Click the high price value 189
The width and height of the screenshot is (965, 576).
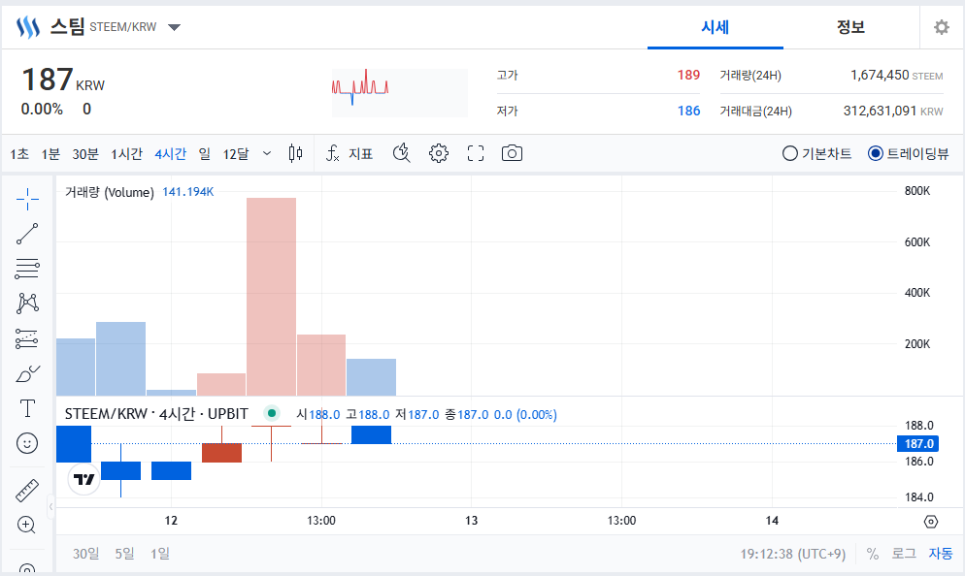click(688, 75)
